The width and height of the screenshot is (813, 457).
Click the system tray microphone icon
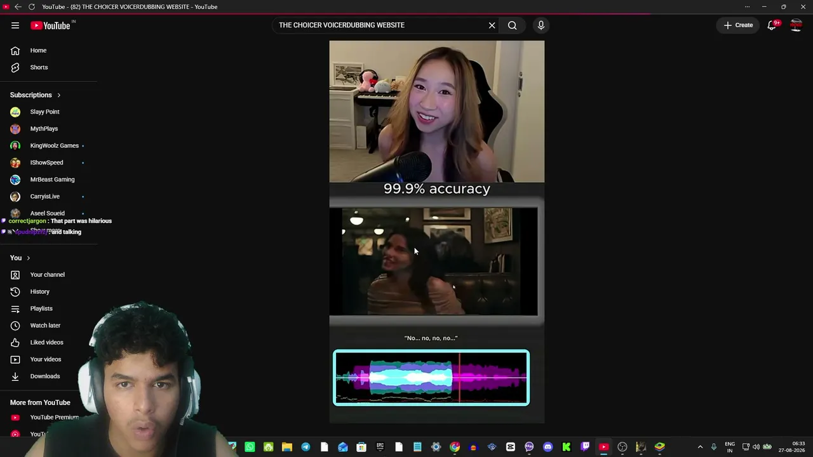click(714, 447)
